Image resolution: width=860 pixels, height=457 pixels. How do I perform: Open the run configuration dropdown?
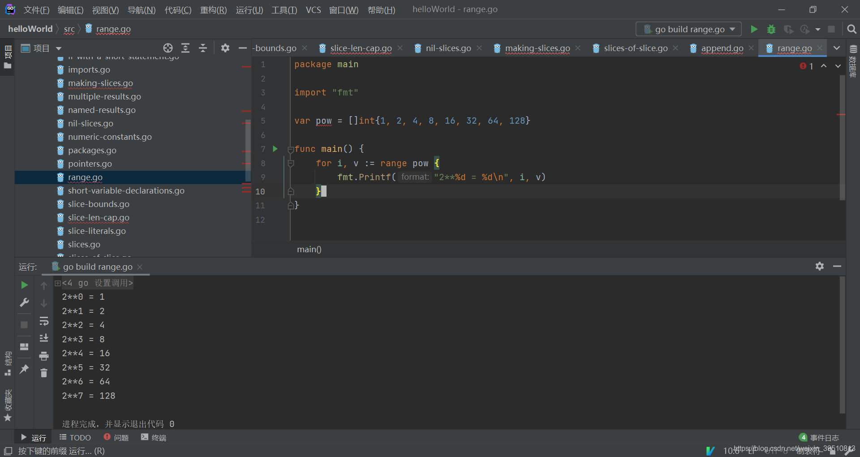pos(688,29)
